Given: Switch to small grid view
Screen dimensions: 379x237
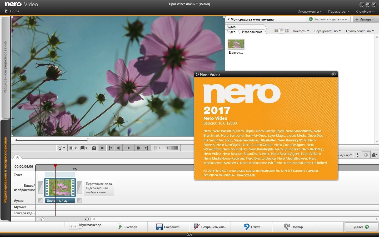Looking at the screenshot, I should tap(282, 31).
